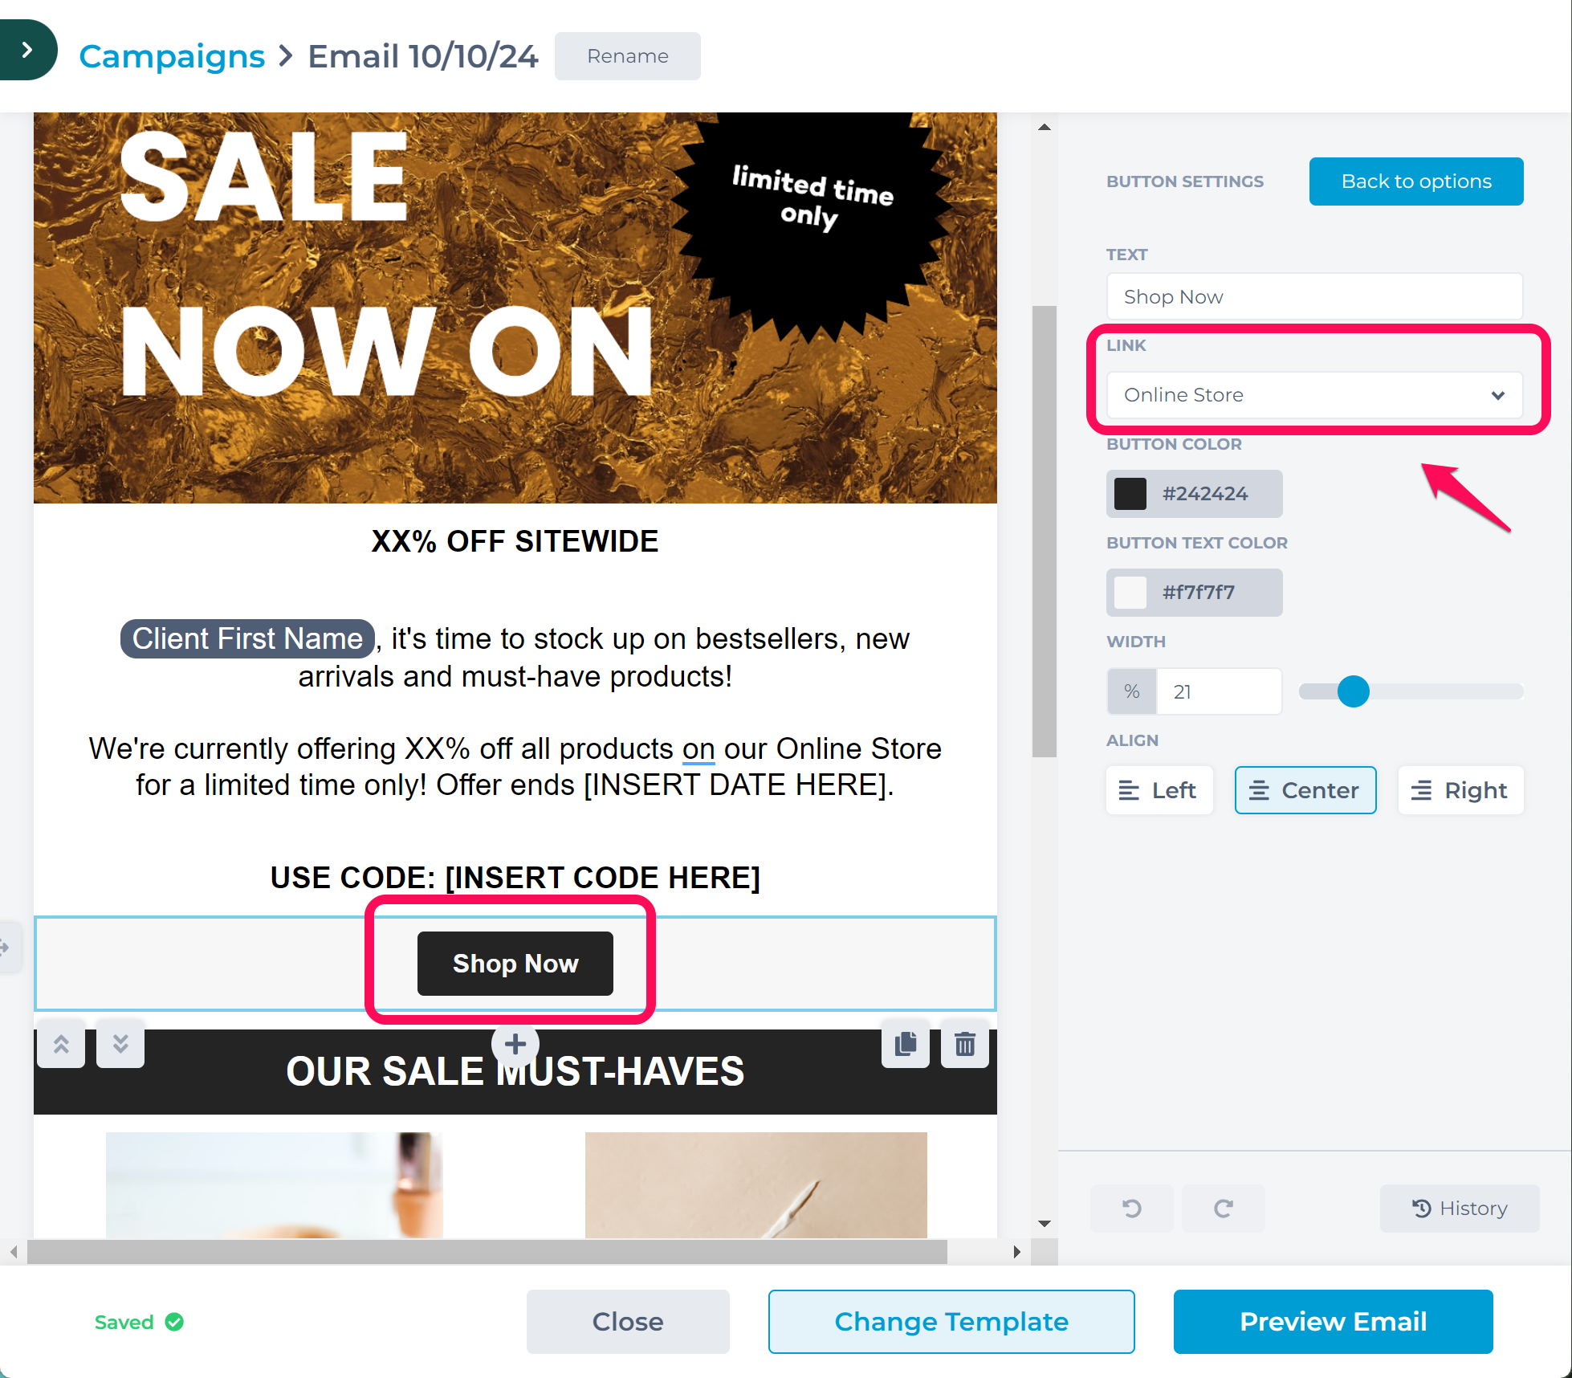This screenshot has height=1378, width=1572.
Task: Move block down with double-chevron icon
Action: (120, 1044)
